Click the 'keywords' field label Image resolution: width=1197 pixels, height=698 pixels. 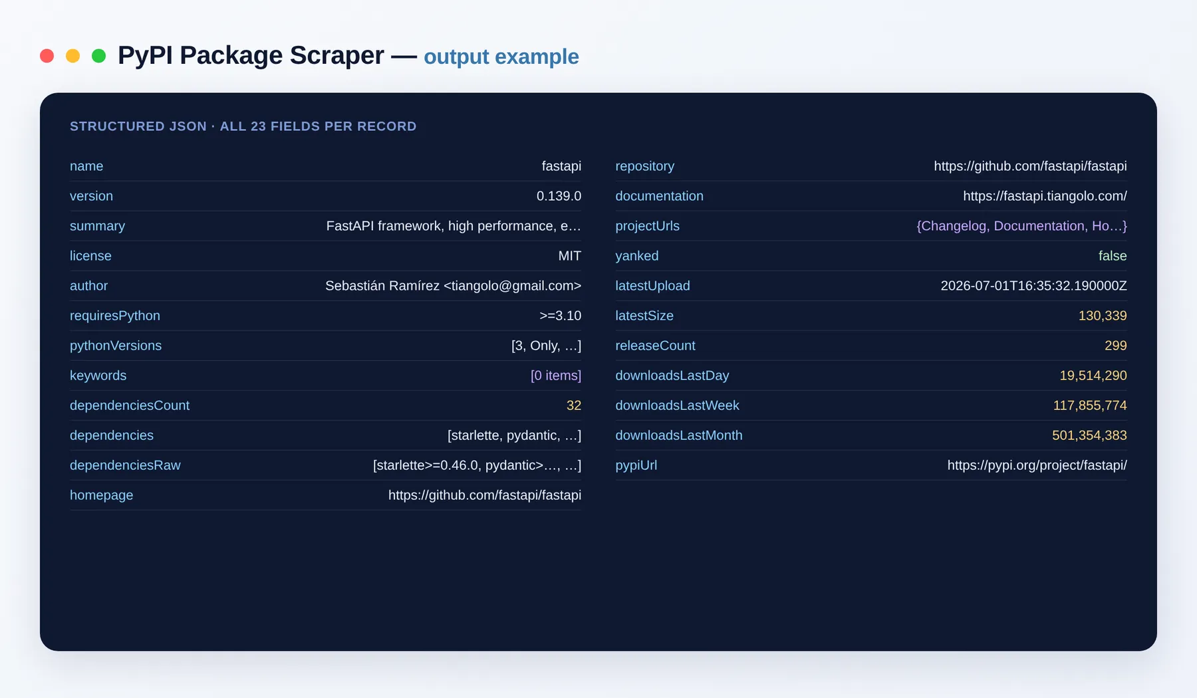click(98, 376)
